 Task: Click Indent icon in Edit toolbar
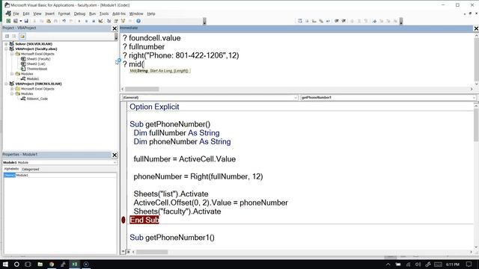coord(336,21)
